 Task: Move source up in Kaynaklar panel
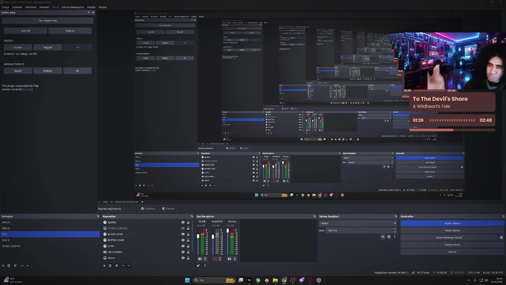click(x=123, y=266)
